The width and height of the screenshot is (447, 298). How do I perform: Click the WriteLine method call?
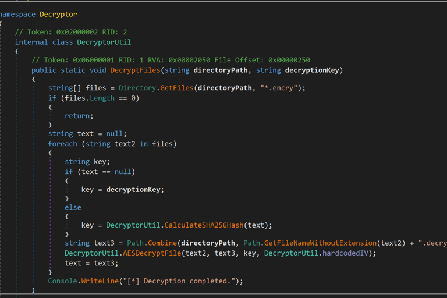coord(100,281)
